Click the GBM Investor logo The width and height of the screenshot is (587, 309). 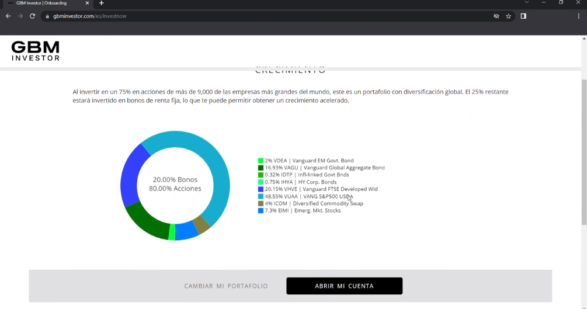click(x=36, y=51)
